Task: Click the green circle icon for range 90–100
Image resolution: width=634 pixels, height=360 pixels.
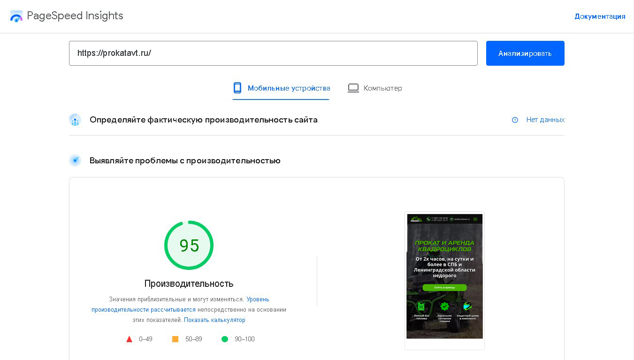Action: (x=225, y=339)
